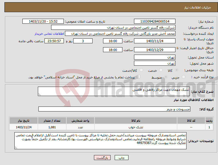This screenshot has width=218, height=165.
Task: Click the remaining time 23:50:57 field
Action: click(x=54, y=41)
